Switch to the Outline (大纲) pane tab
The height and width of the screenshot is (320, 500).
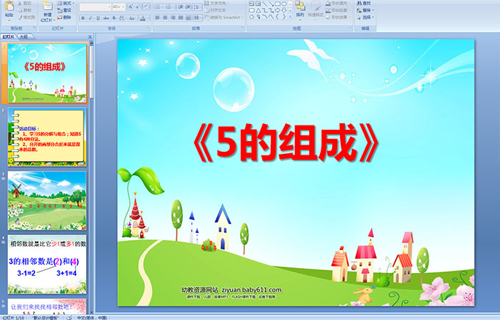coord(24,37)
